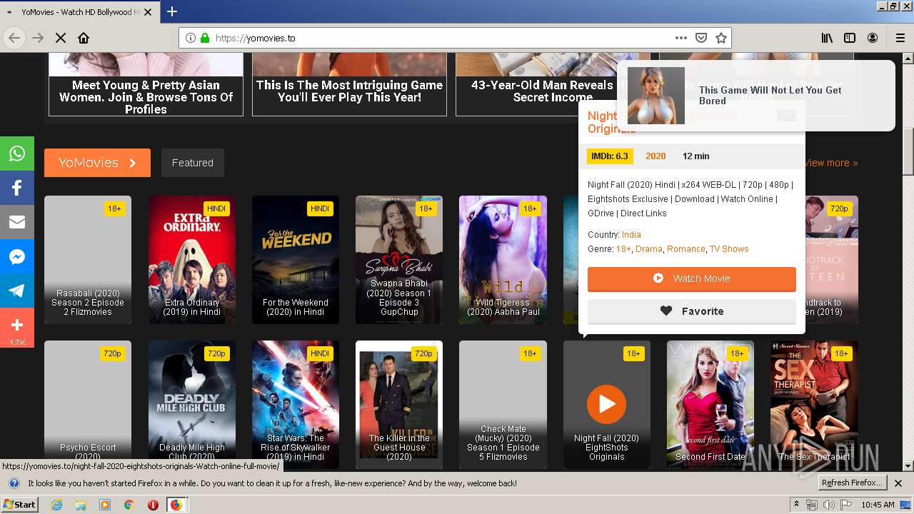Open the Most Intriguing Game ad
The image size is (914, 514).
coord(349,84)
